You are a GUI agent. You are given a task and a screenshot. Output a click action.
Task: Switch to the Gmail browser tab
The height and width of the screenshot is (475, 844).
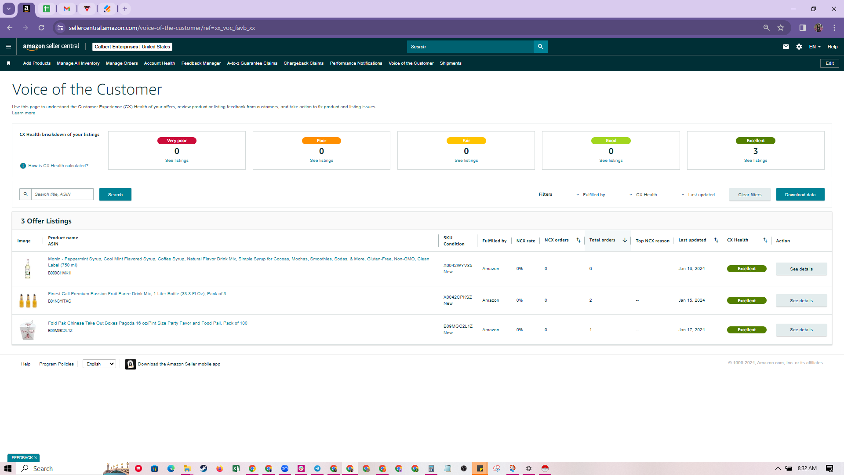point(67,9)
